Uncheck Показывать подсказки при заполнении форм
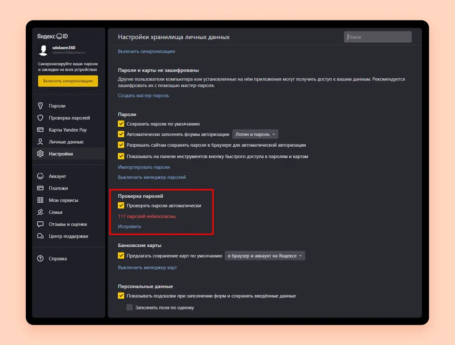The image size is (455, 345). point(121,296)
